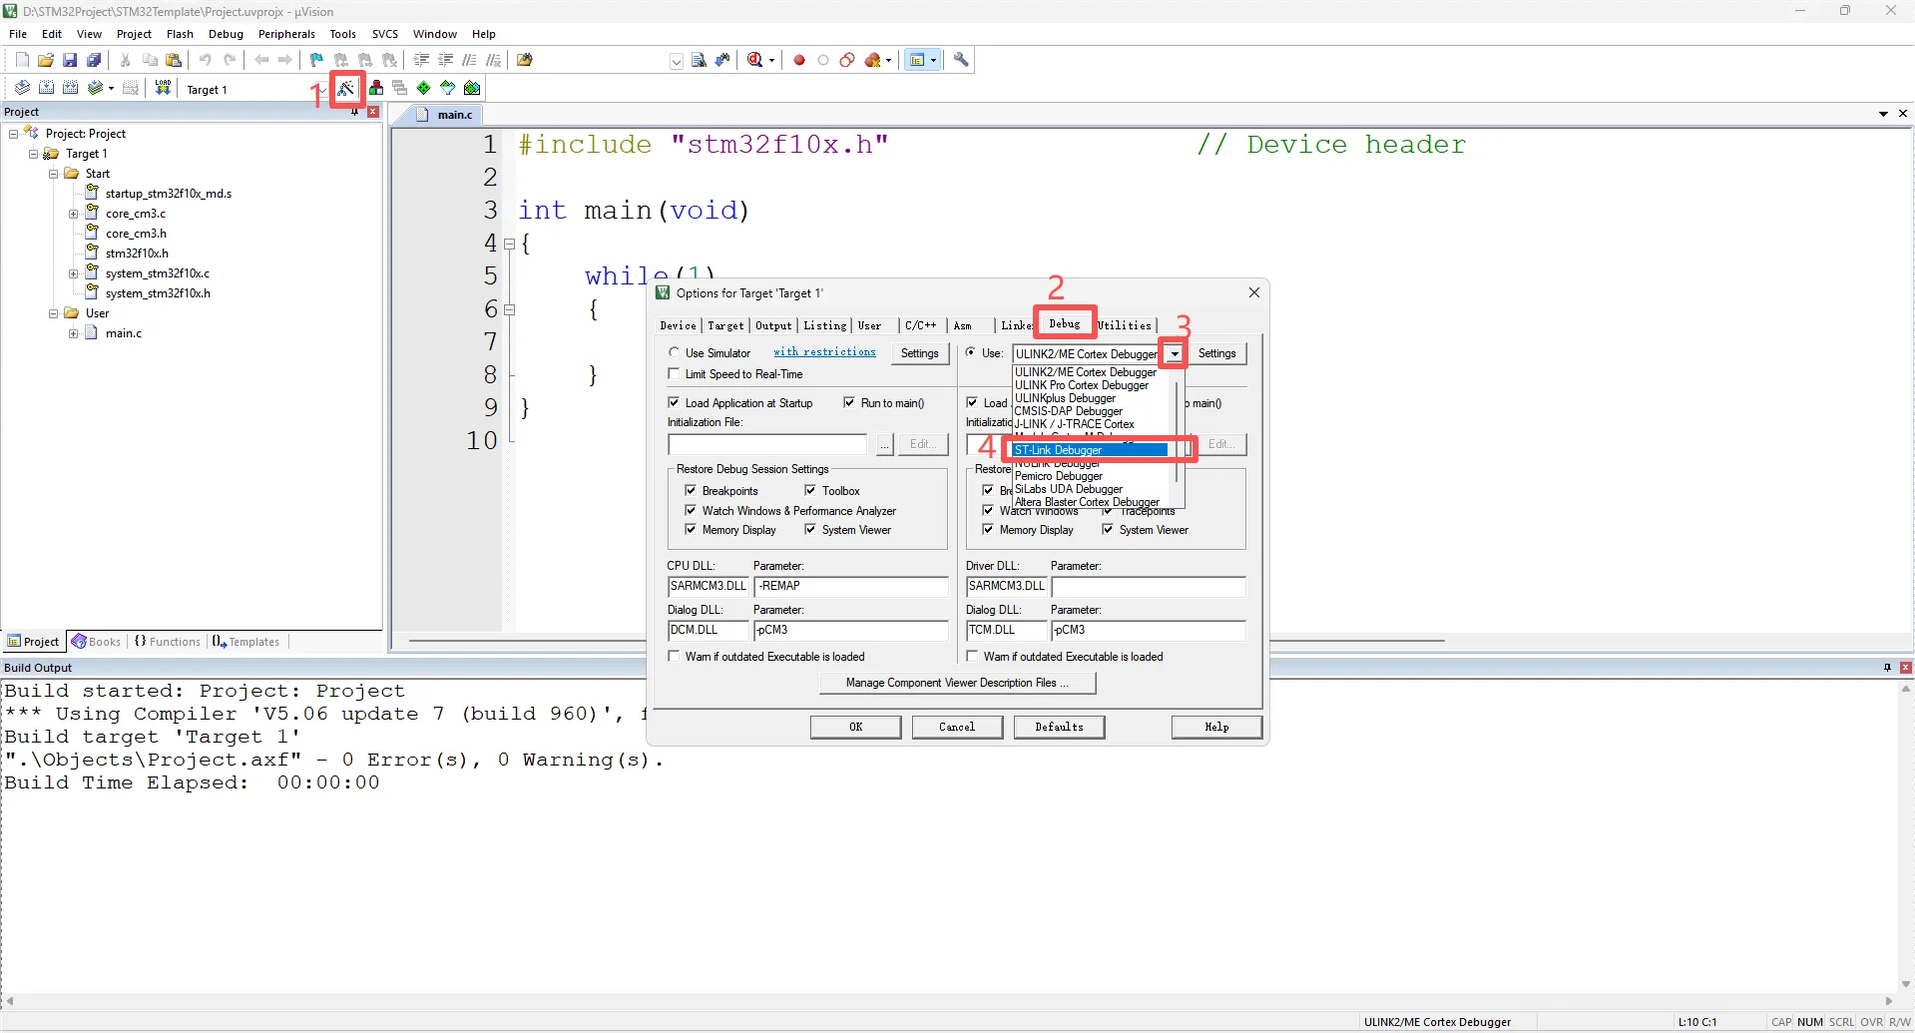Open the Configuration wrench icon
1915x1033 pixels.
click(x=961, y=60)
